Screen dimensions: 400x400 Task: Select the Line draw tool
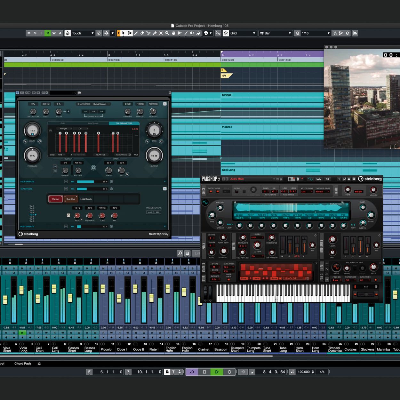click(x=186, y=33)
